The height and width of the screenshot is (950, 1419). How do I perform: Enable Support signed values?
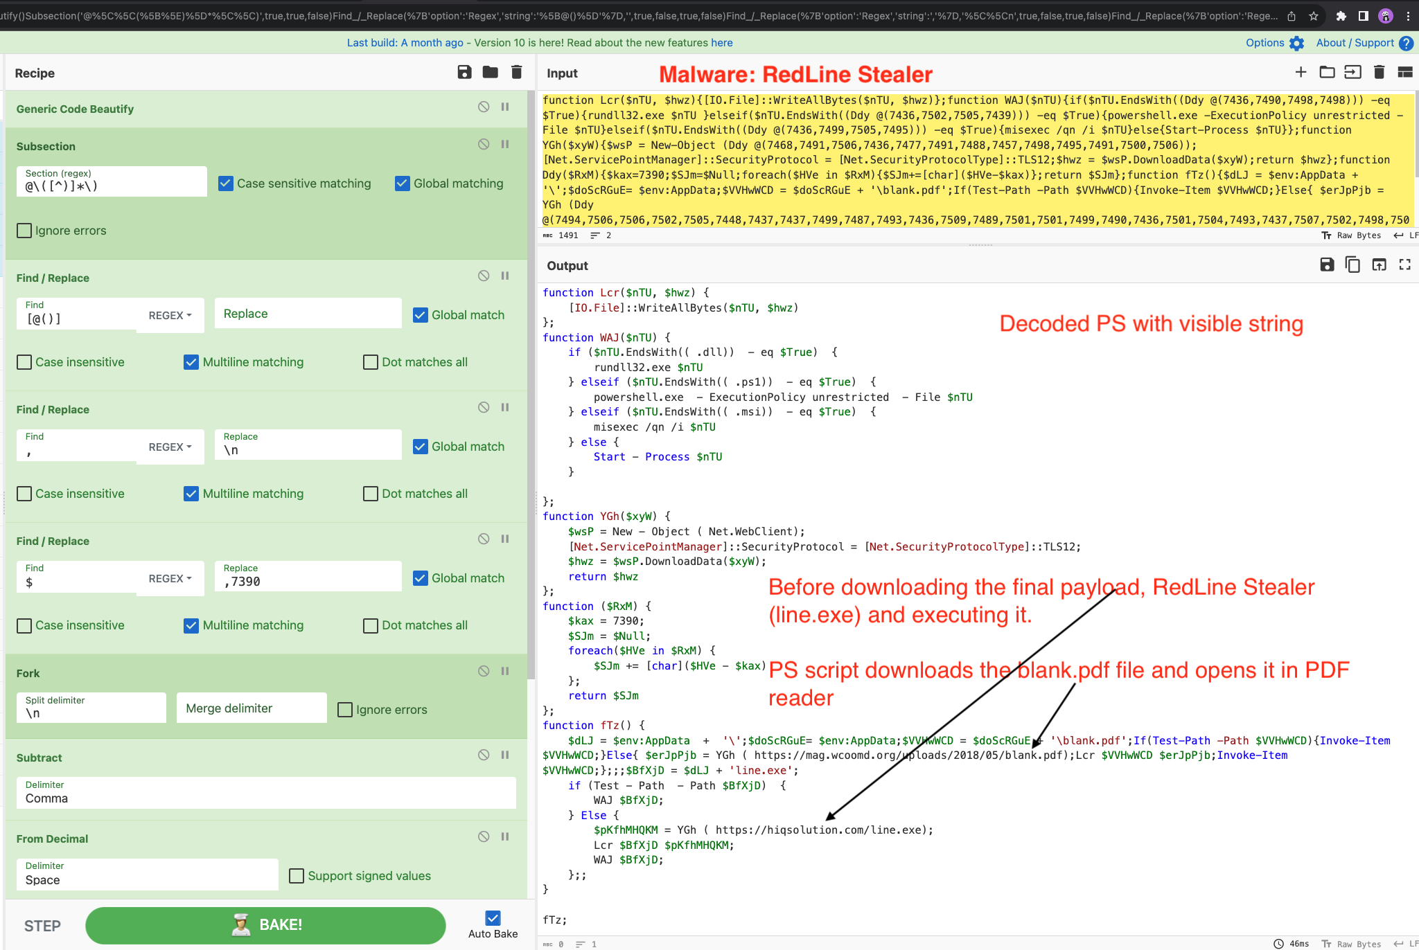(x=297, y=876)
